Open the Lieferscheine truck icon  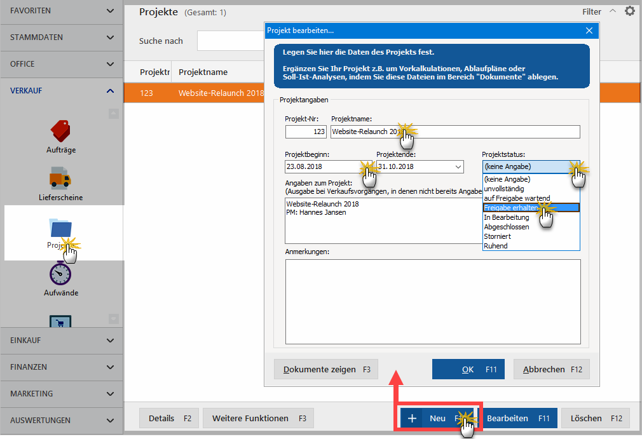point(60,178)
